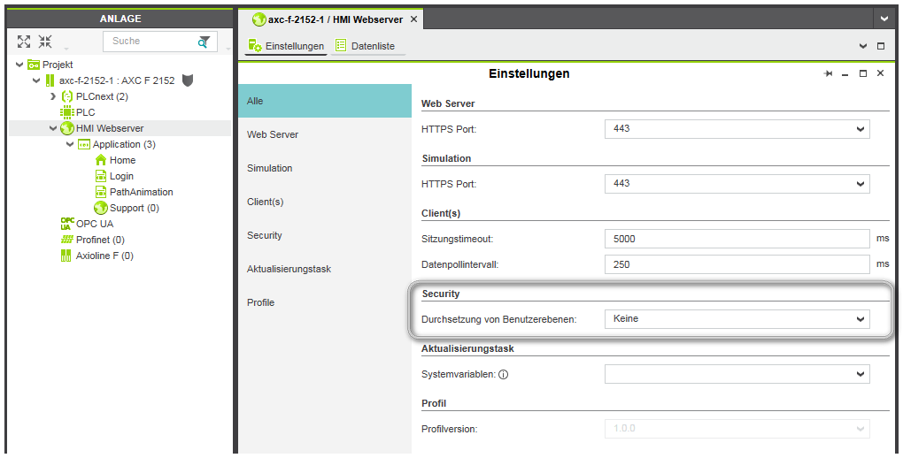Screen dimensions: 903x458
Task: Select the Aktualisierungstask settings category
Action: pyautogui.click(x=289, y=269)
